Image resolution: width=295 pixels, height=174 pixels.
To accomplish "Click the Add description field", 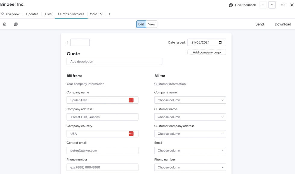I will (x=114, y=61).
